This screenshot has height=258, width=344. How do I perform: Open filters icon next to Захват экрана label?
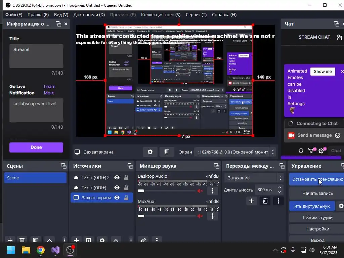tap(167, 152)
